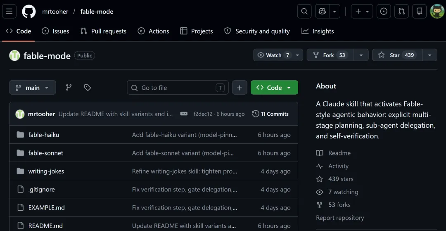Viewport: 446px width, 231px height.
Task: Expand the Star lists dropdown arrow
Action: click(430, 55)
